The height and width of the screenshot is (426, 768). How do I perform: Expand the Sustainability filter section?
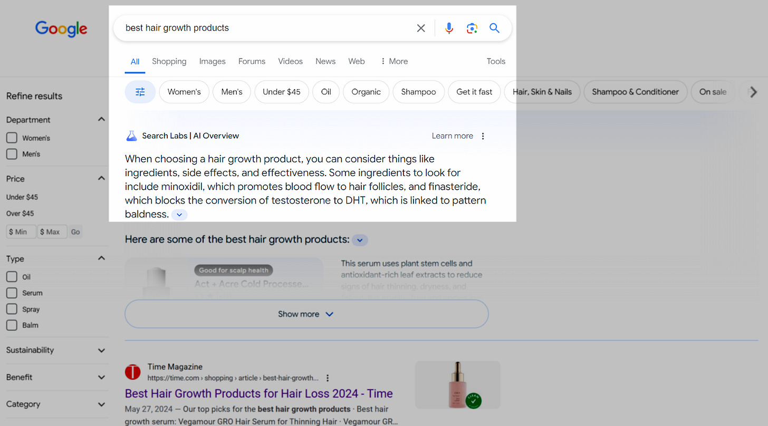coord(101,350)
